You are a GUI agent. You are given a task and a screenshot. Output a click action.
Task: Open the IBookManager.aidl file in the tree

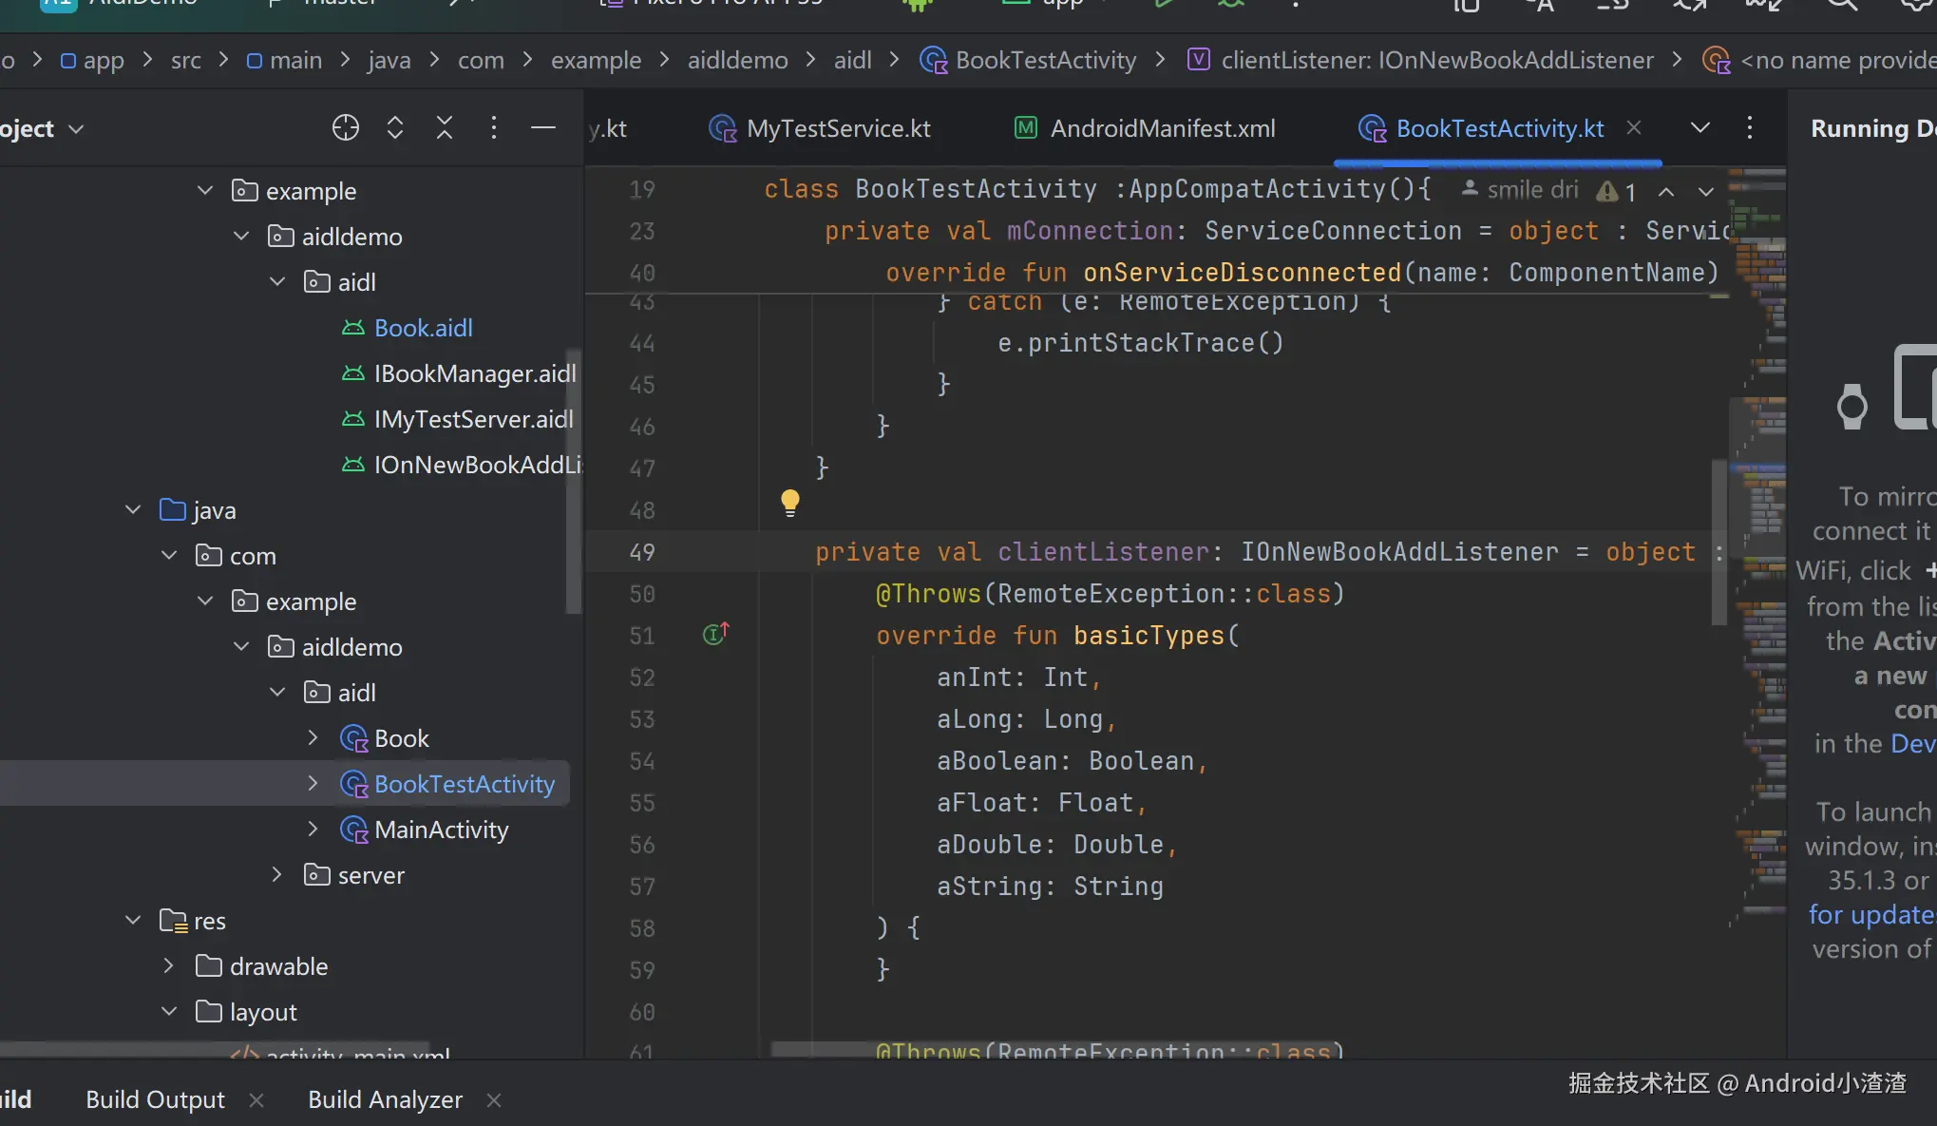point(474,373)
